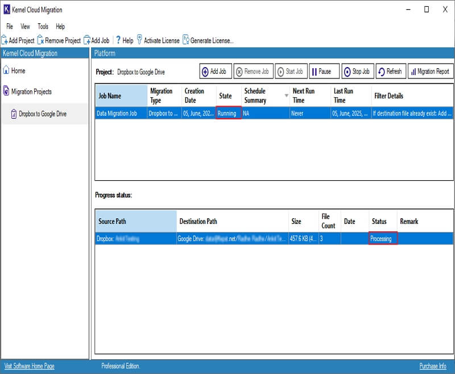Click the Help question mark icon
Viewport: 455px width, 374px height.
point(118,40)
